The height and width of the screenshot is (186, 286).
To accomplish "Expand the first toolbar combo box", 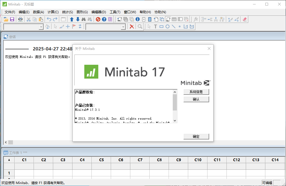I will tap(41, 27).
